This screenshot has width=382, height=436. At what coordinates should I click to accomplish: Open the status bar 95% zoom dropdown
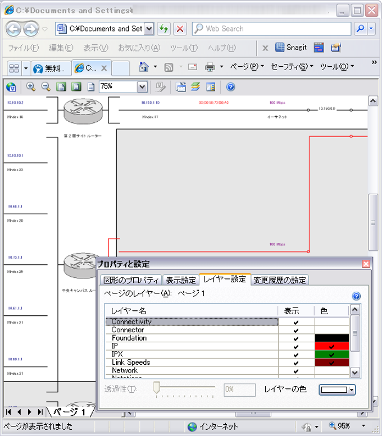pyautogui.click(x=363, y=426)
